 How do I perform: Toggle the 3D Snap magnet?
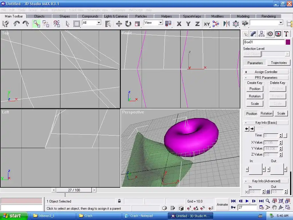point(189,208)
